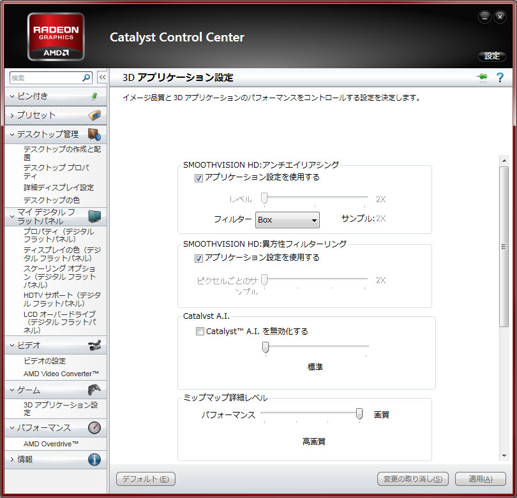Open ディスプレイの色（デジタル フラットパネル）

[x=62, y=254]
